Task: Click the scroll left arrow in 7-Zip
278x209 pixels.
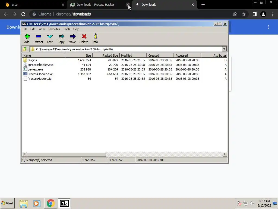Action: point(24,154)
